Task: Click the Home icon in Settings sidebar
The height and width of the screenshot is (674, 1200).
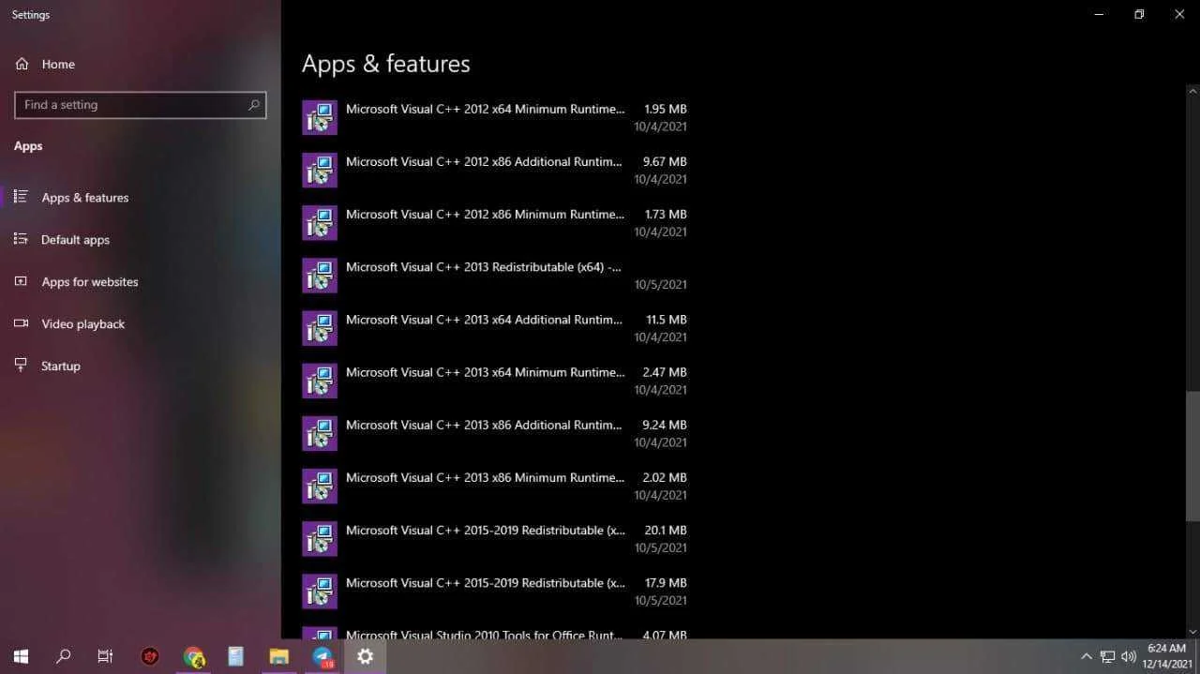Action: pyautogui.click(x=22, y=64)
